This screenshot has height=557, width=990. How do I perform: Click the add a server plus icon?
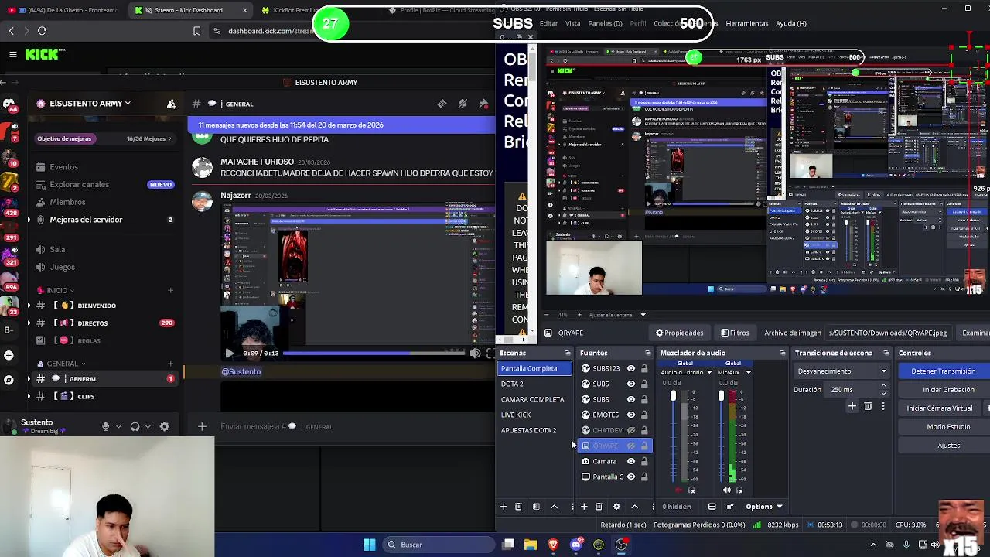pyautogui.click(x=9, y=355)
